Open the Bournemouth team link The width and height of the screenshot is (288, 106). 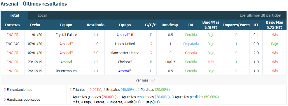coord(66,71)
